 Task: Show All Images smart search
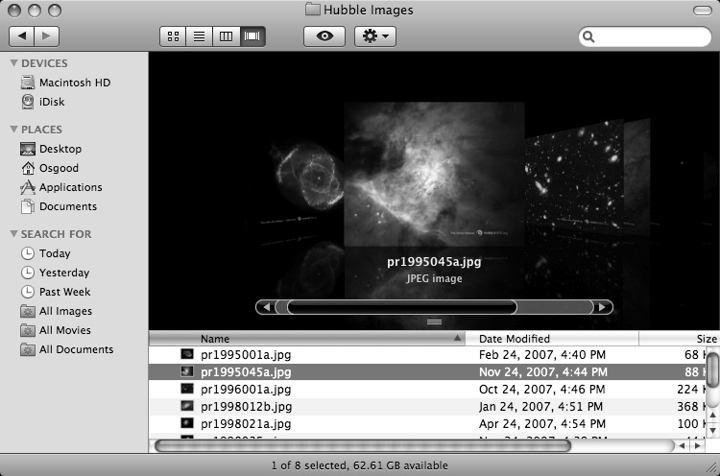pyautogui.click(x=65, y=311)
